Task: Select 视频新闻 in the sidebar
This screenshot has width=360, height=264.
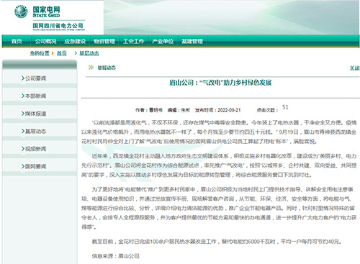Action: point(35,149)
